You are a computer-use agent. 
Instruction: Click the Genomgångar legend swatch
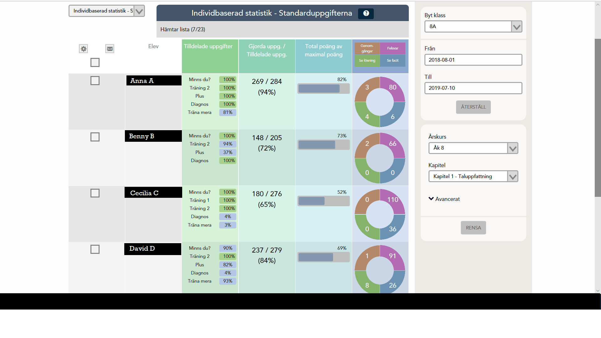click(x=367, y=49)
